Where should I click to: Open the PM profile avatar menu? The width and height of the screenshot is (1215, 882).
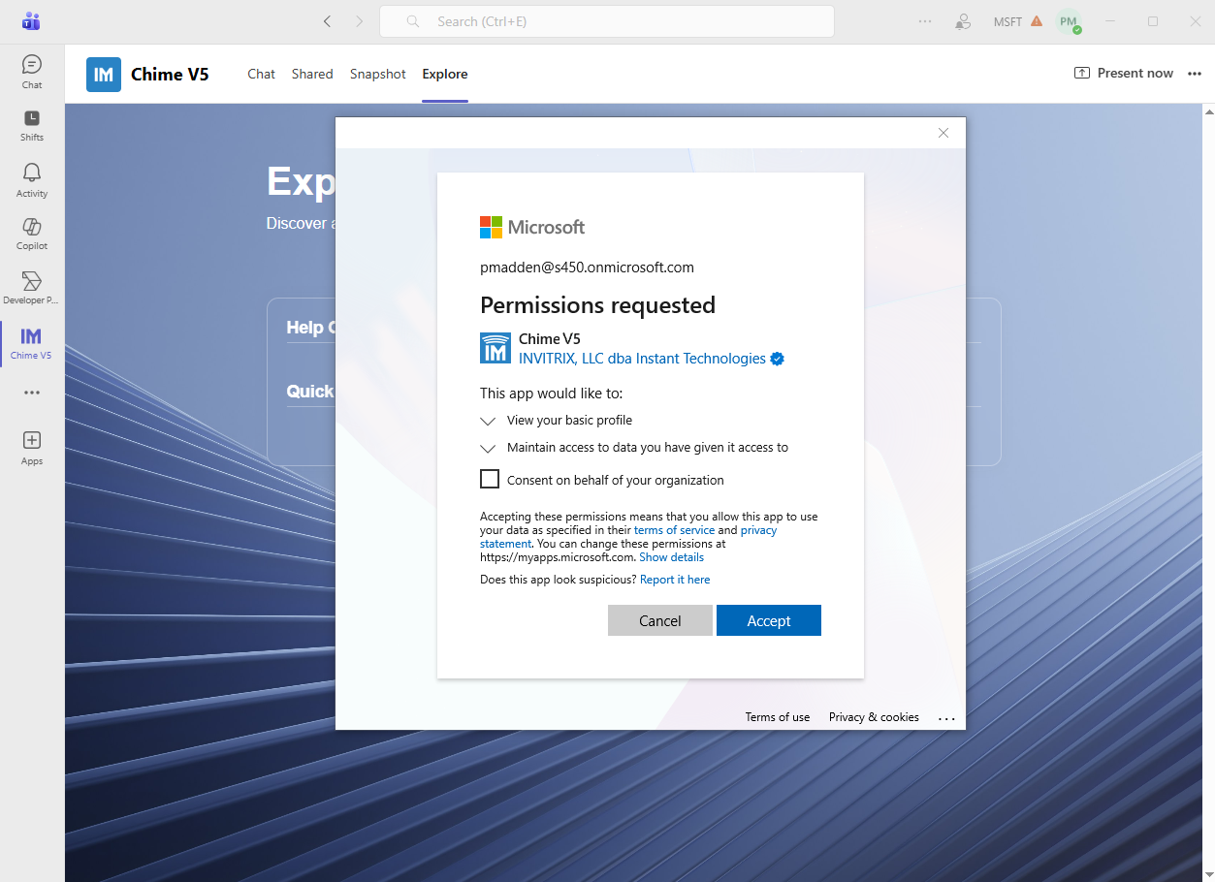pyautogui.click(x=1069, y=21)
